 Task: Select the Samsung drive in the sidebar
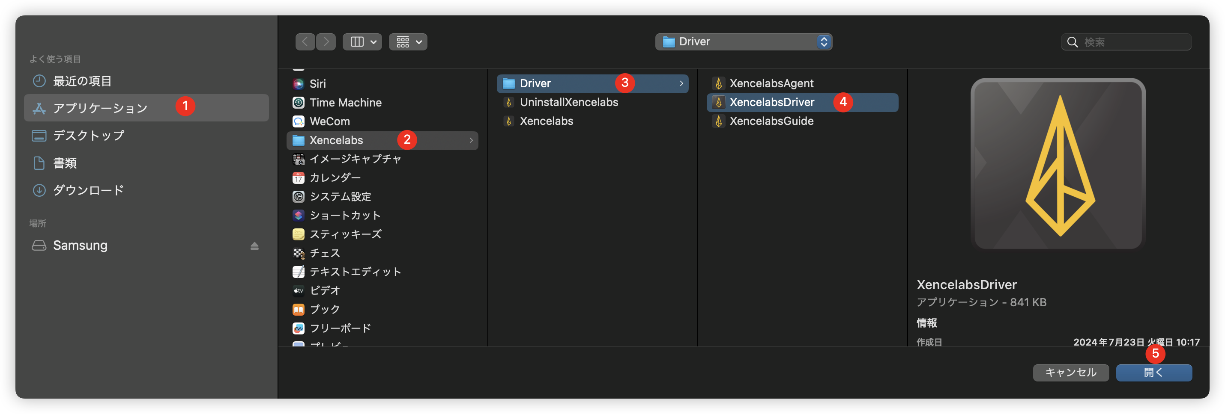coord(146,245)
